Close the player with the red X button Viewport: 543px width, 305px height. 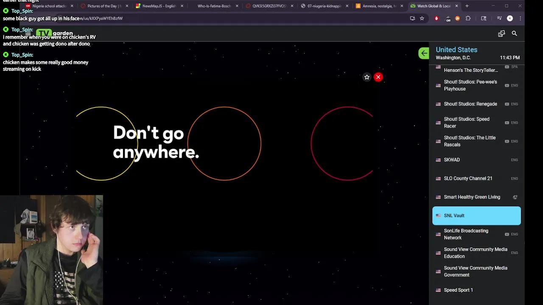click(378, 77)
